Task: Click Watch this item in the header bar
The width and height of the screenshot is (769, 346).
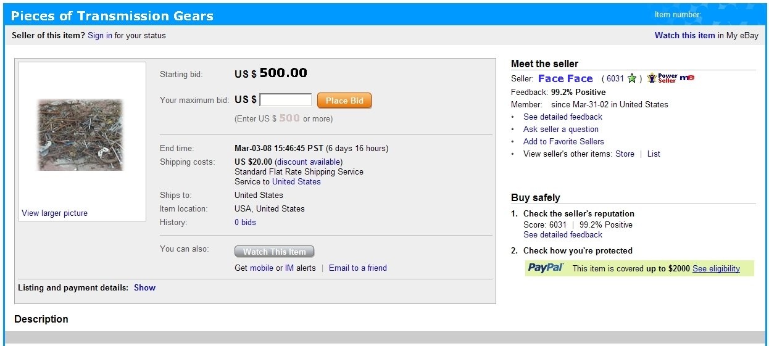Action: click(x=684, y=35)
